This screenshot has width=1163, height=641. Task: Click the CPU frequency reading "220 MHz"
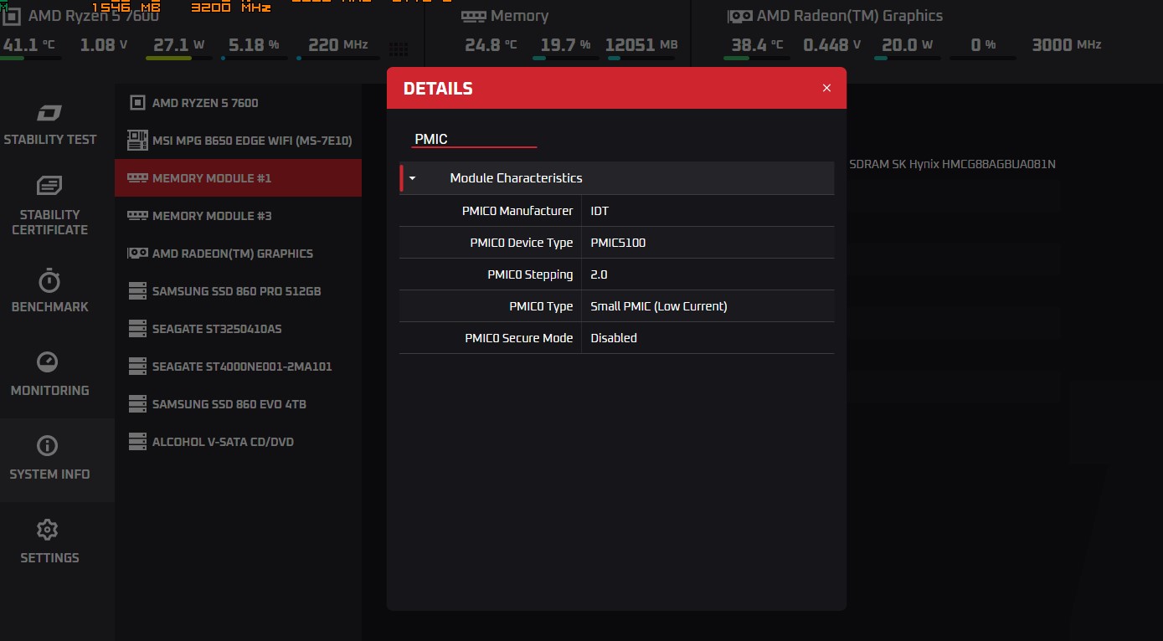click(x=338, y=45)
